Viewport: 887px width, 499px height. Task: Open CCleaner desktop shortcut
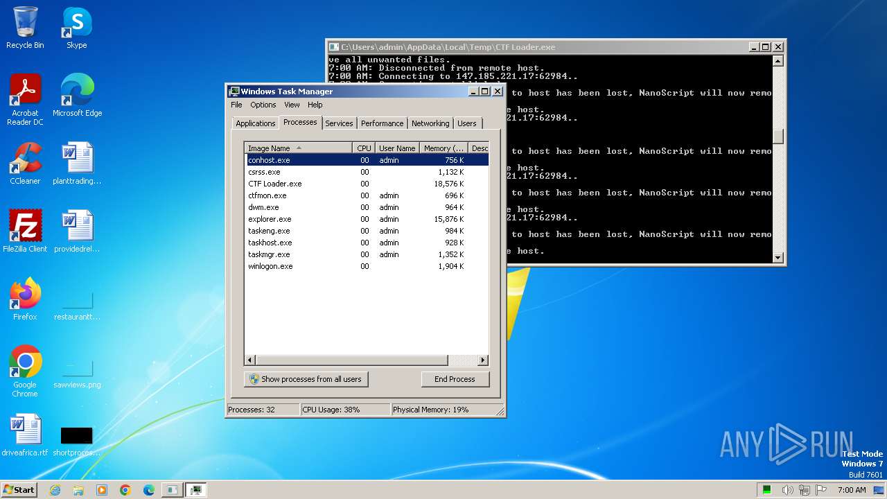[x=25, y=163]
